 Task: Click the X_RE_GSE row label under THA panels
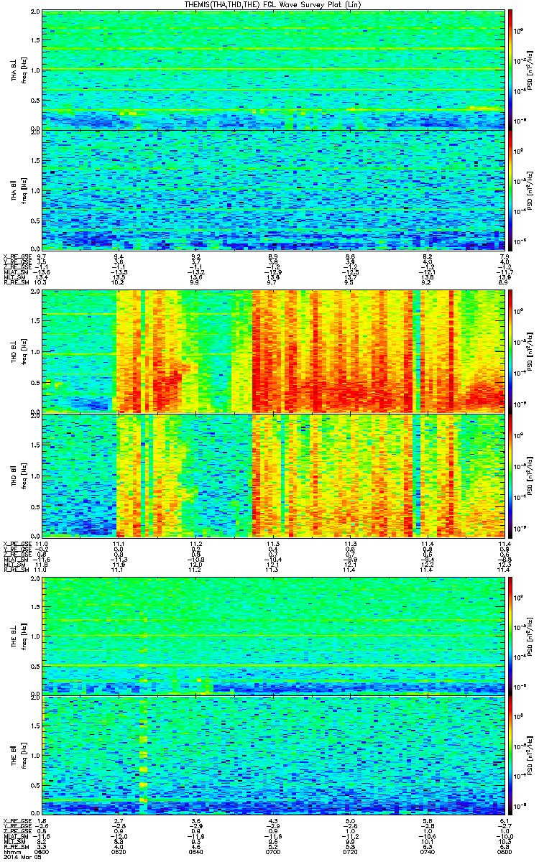17,255
